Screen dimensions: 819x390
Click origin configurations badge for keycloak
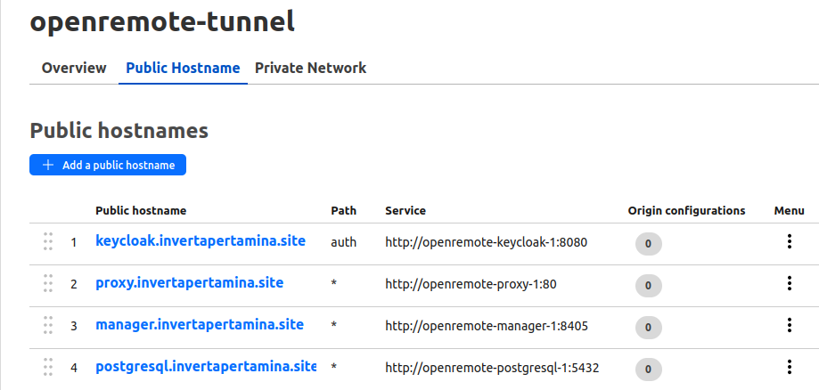point(648,243)
